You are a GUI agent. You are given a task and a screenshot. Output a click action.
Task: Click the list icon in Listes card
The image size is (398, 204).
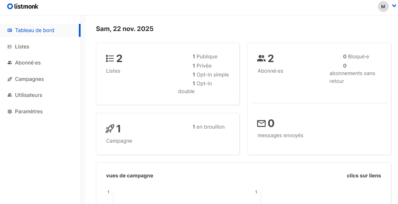pyautogui.click(x=110, y=59)
